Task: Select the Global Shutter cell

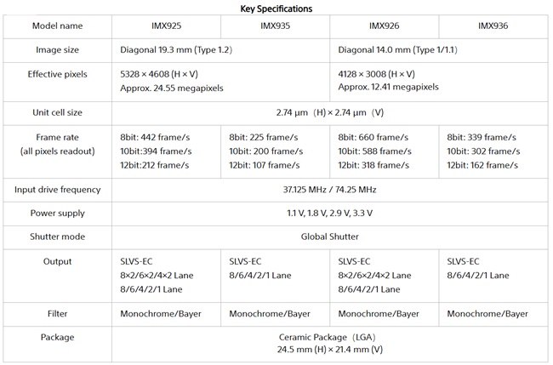Action: click(330, 237)
